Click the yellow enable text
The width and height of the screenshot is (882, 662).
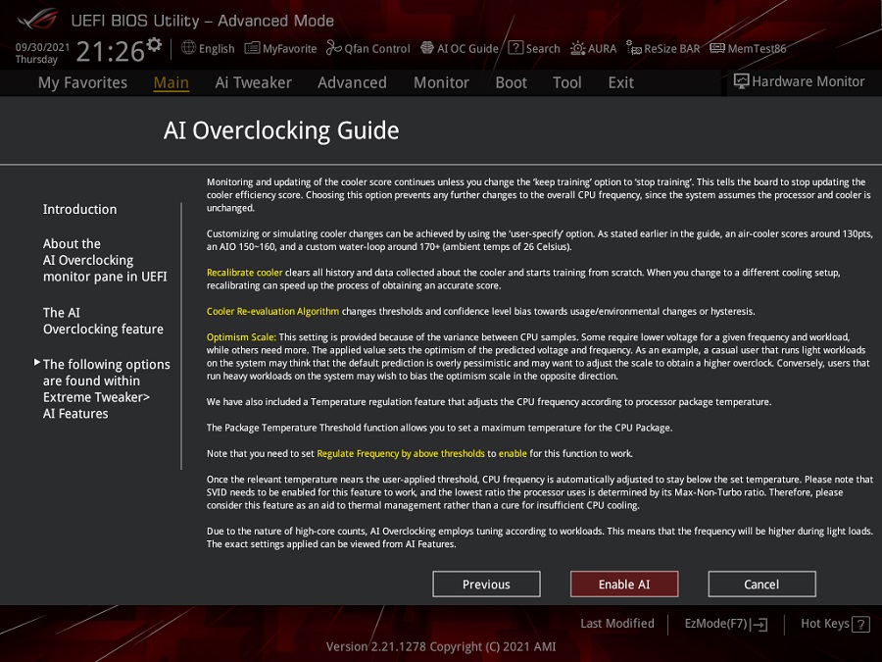tap(513, 454)
